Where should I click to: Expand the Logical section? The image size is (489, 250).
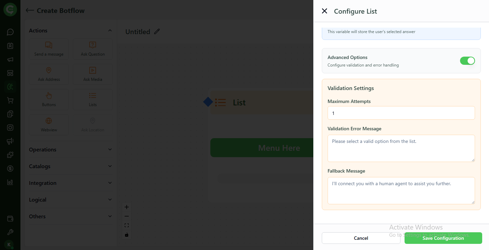tap(70, 200)
